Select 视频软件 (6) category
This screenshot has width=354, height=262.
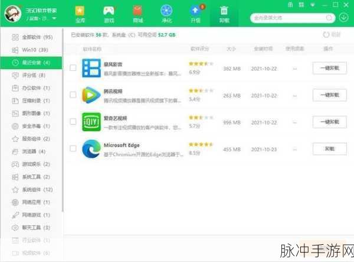pyautogui.click(x=31, y=253)
